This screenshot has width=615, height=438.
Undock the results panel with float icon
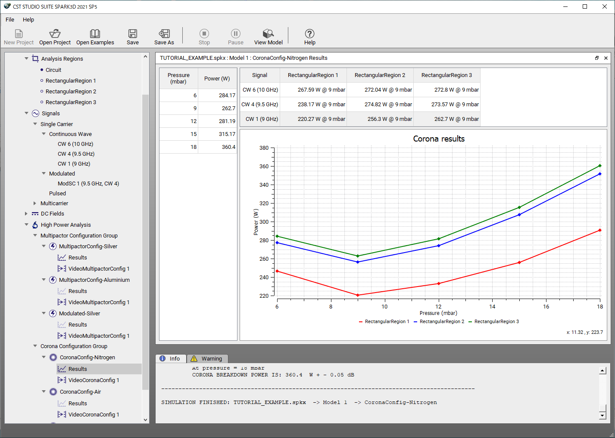click(597, 58)
